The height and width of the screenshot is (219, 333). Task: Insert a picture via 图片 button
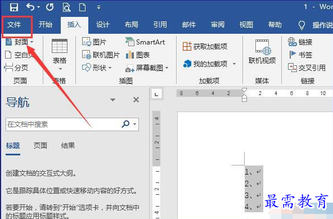coord(94,42)
